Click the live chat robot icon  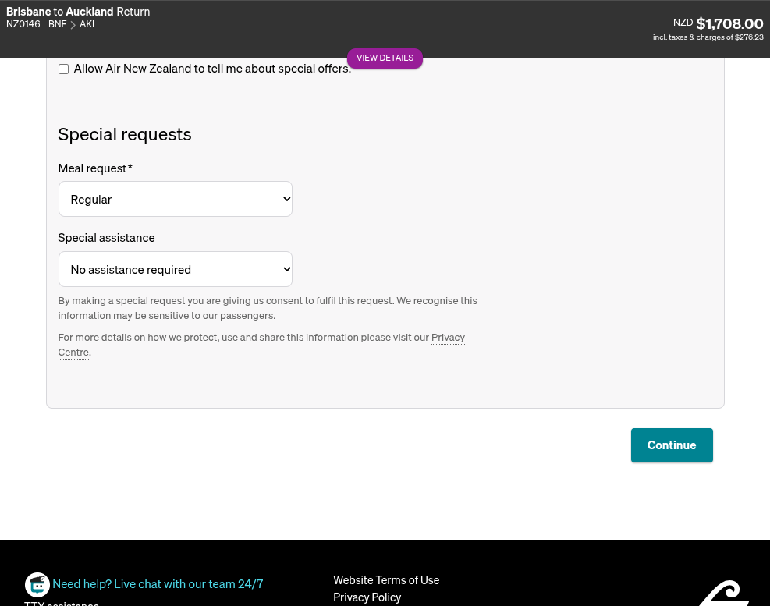click(37, 584)
